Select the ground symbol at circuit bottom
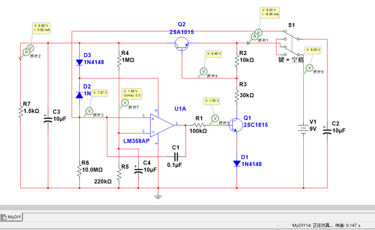 158,196
